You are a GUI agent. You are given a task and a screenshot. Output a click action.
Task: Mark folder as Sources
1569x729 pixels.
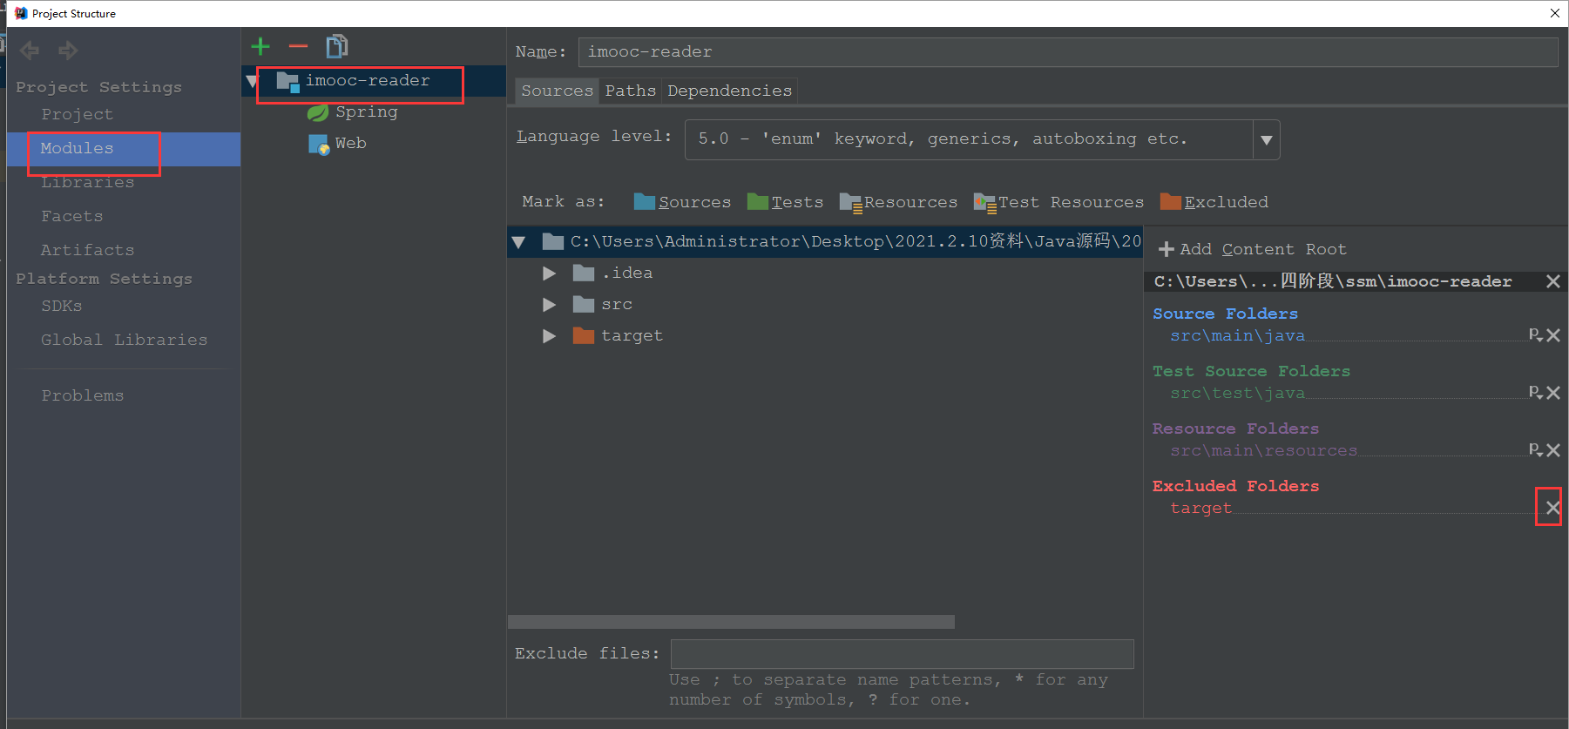(x=683, y=202)
